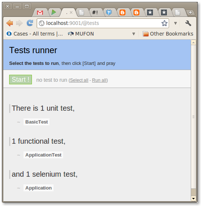
Task: Minimize the browser window
Action: coord(17,6)
